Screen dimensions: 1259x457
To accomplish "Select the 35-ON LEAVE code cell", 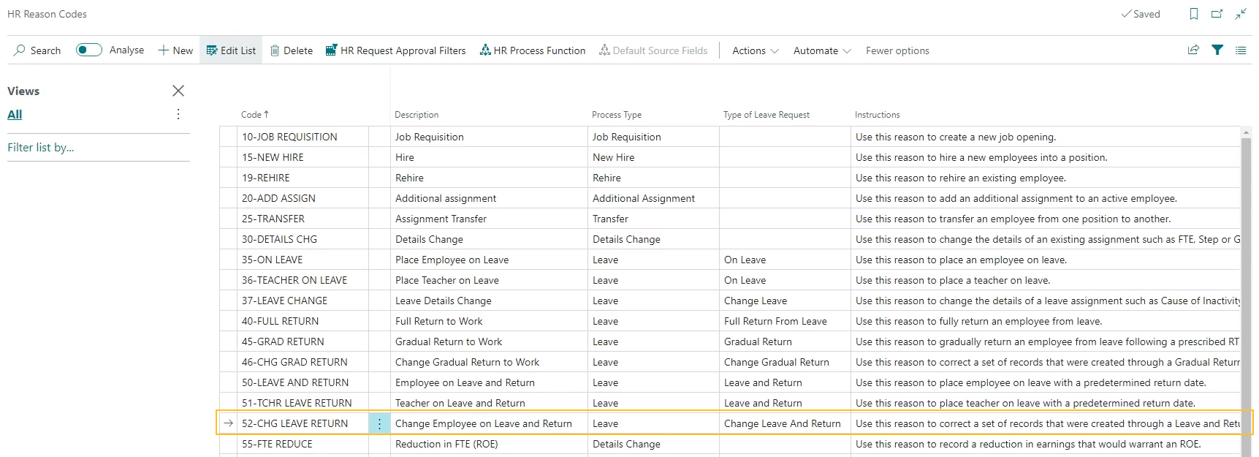I will (x=303, y=260).
